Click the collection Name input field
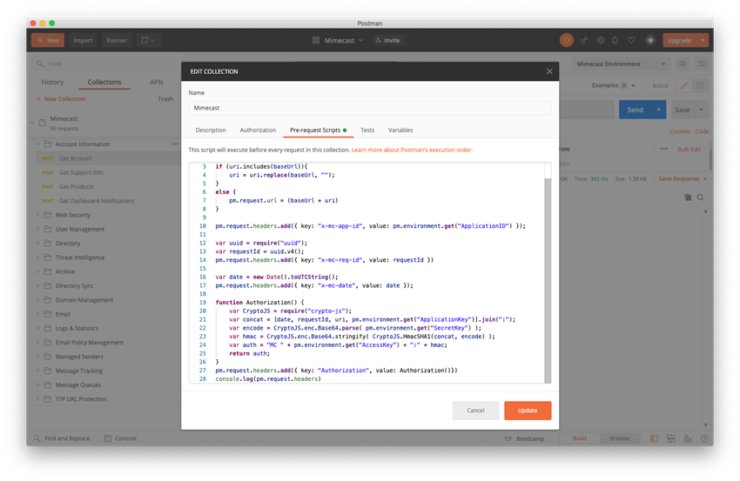Image resolution: width=740 pixels, height=481 pixels. tap(370, 108)
